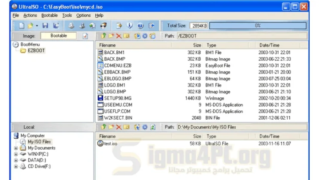319x180 pixels.
Task: Expand the My Documents tree node
Action: click(x=16, y=148)
